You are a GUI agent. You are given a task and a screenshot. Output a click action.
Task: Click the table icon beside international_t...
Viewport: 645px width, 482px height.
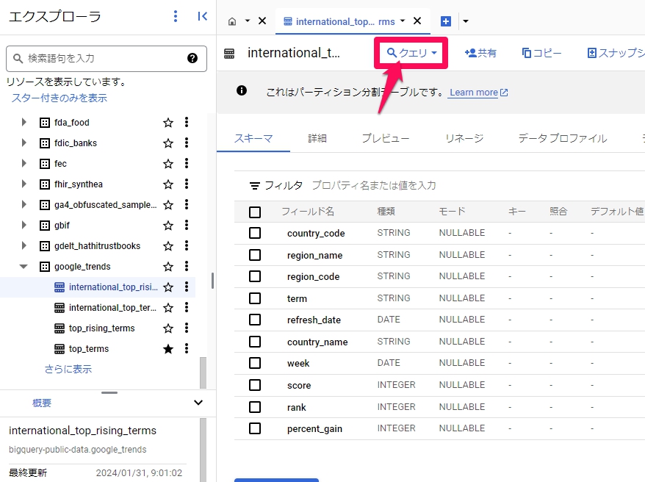(x=229, y=54)
